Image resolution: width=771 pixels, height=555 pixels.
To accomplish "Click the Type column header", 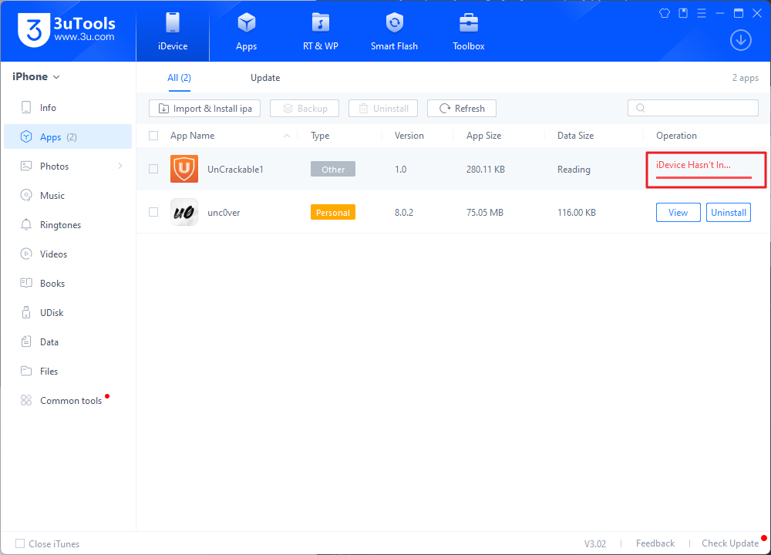I will [x=320, y=136].
